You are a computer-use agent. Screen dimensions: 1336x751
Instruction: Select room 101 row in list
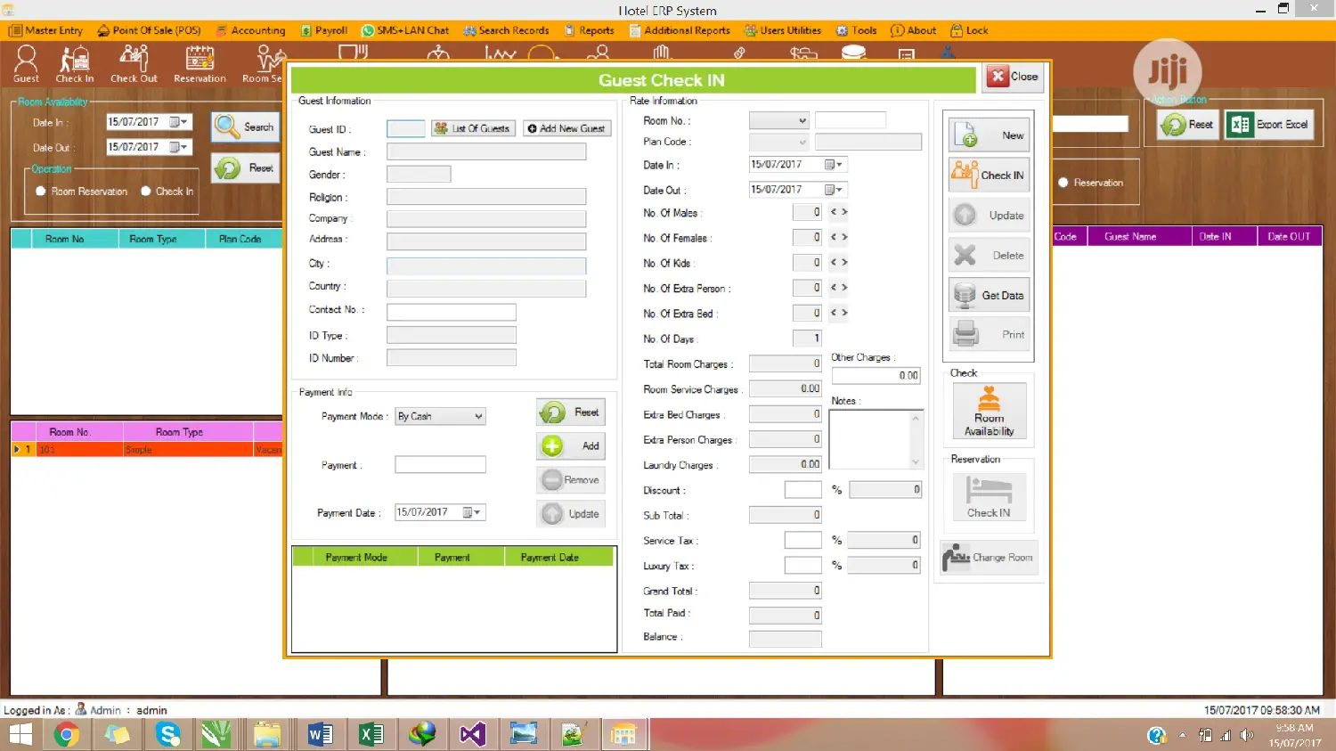[147, 450]
